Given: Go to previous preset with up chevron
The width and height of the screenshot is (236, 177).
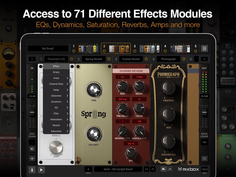Looking at the screenshot, I should click(x=153, y=169).
